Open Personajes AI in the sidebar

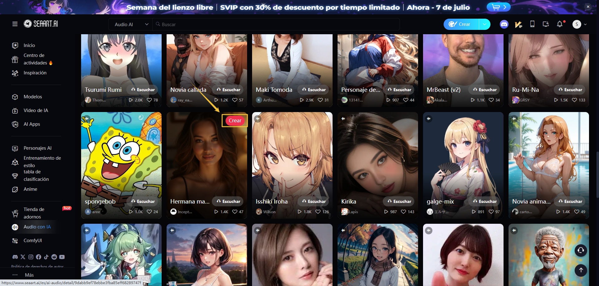tap(37, 148)
